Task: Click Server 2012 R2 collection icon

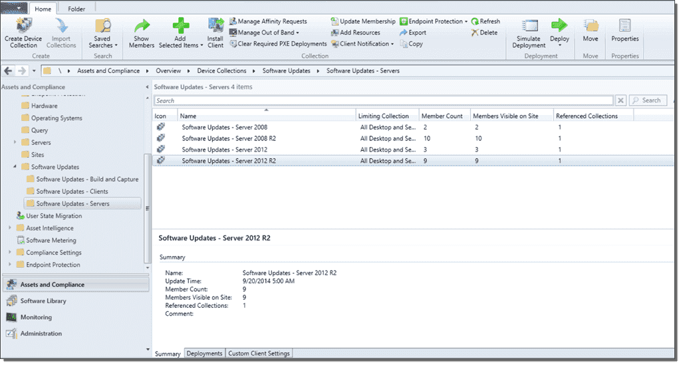Action: [x=161, y=161]
